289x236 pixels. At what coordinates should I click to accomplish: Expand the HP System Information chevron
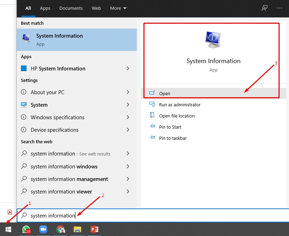pos(128,69)
